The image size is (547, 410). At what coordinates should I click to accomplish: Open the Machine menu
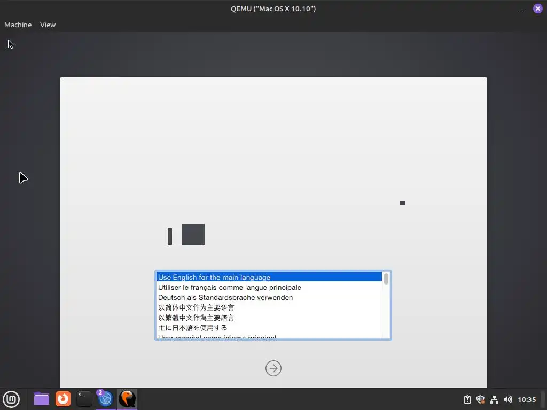(18, 25)
